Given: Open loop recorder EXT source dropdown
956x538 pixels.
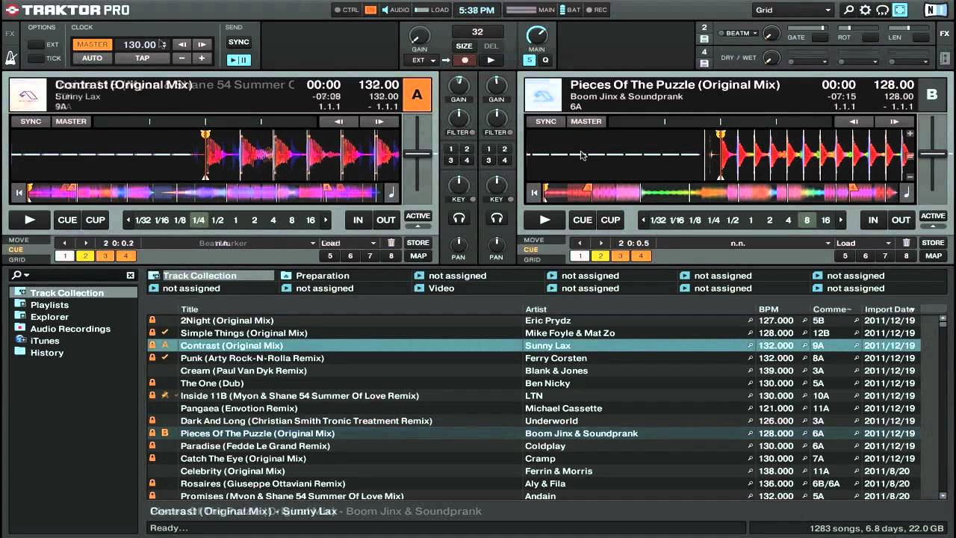Looking at the screenshot, I should pos(423,61).
